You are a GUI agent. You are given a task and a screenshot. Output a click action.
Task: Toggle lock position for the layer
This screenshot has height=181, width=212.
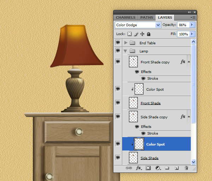[x=142, y=34]
